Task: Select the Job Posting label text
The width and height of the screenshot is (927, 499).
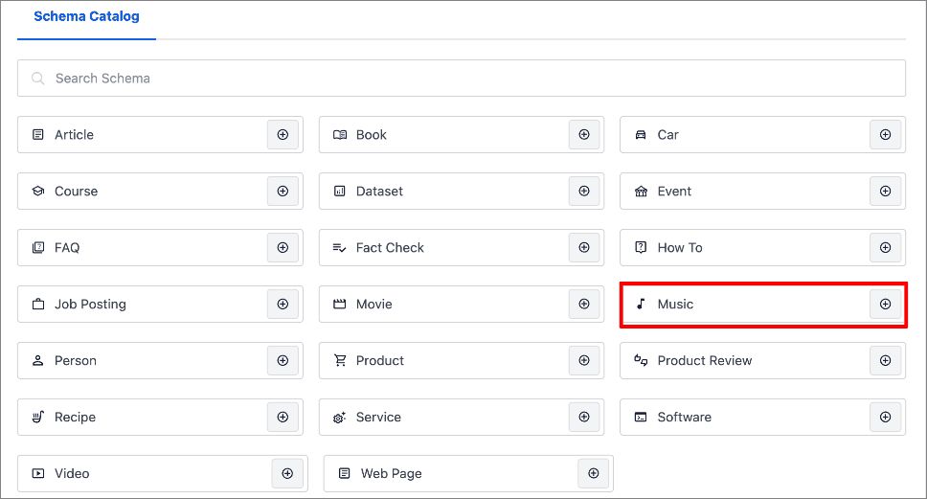Action: 90,304
